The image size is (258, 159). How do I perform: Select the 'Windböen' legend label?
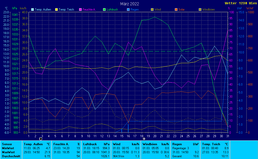click(x=208, y=10)
